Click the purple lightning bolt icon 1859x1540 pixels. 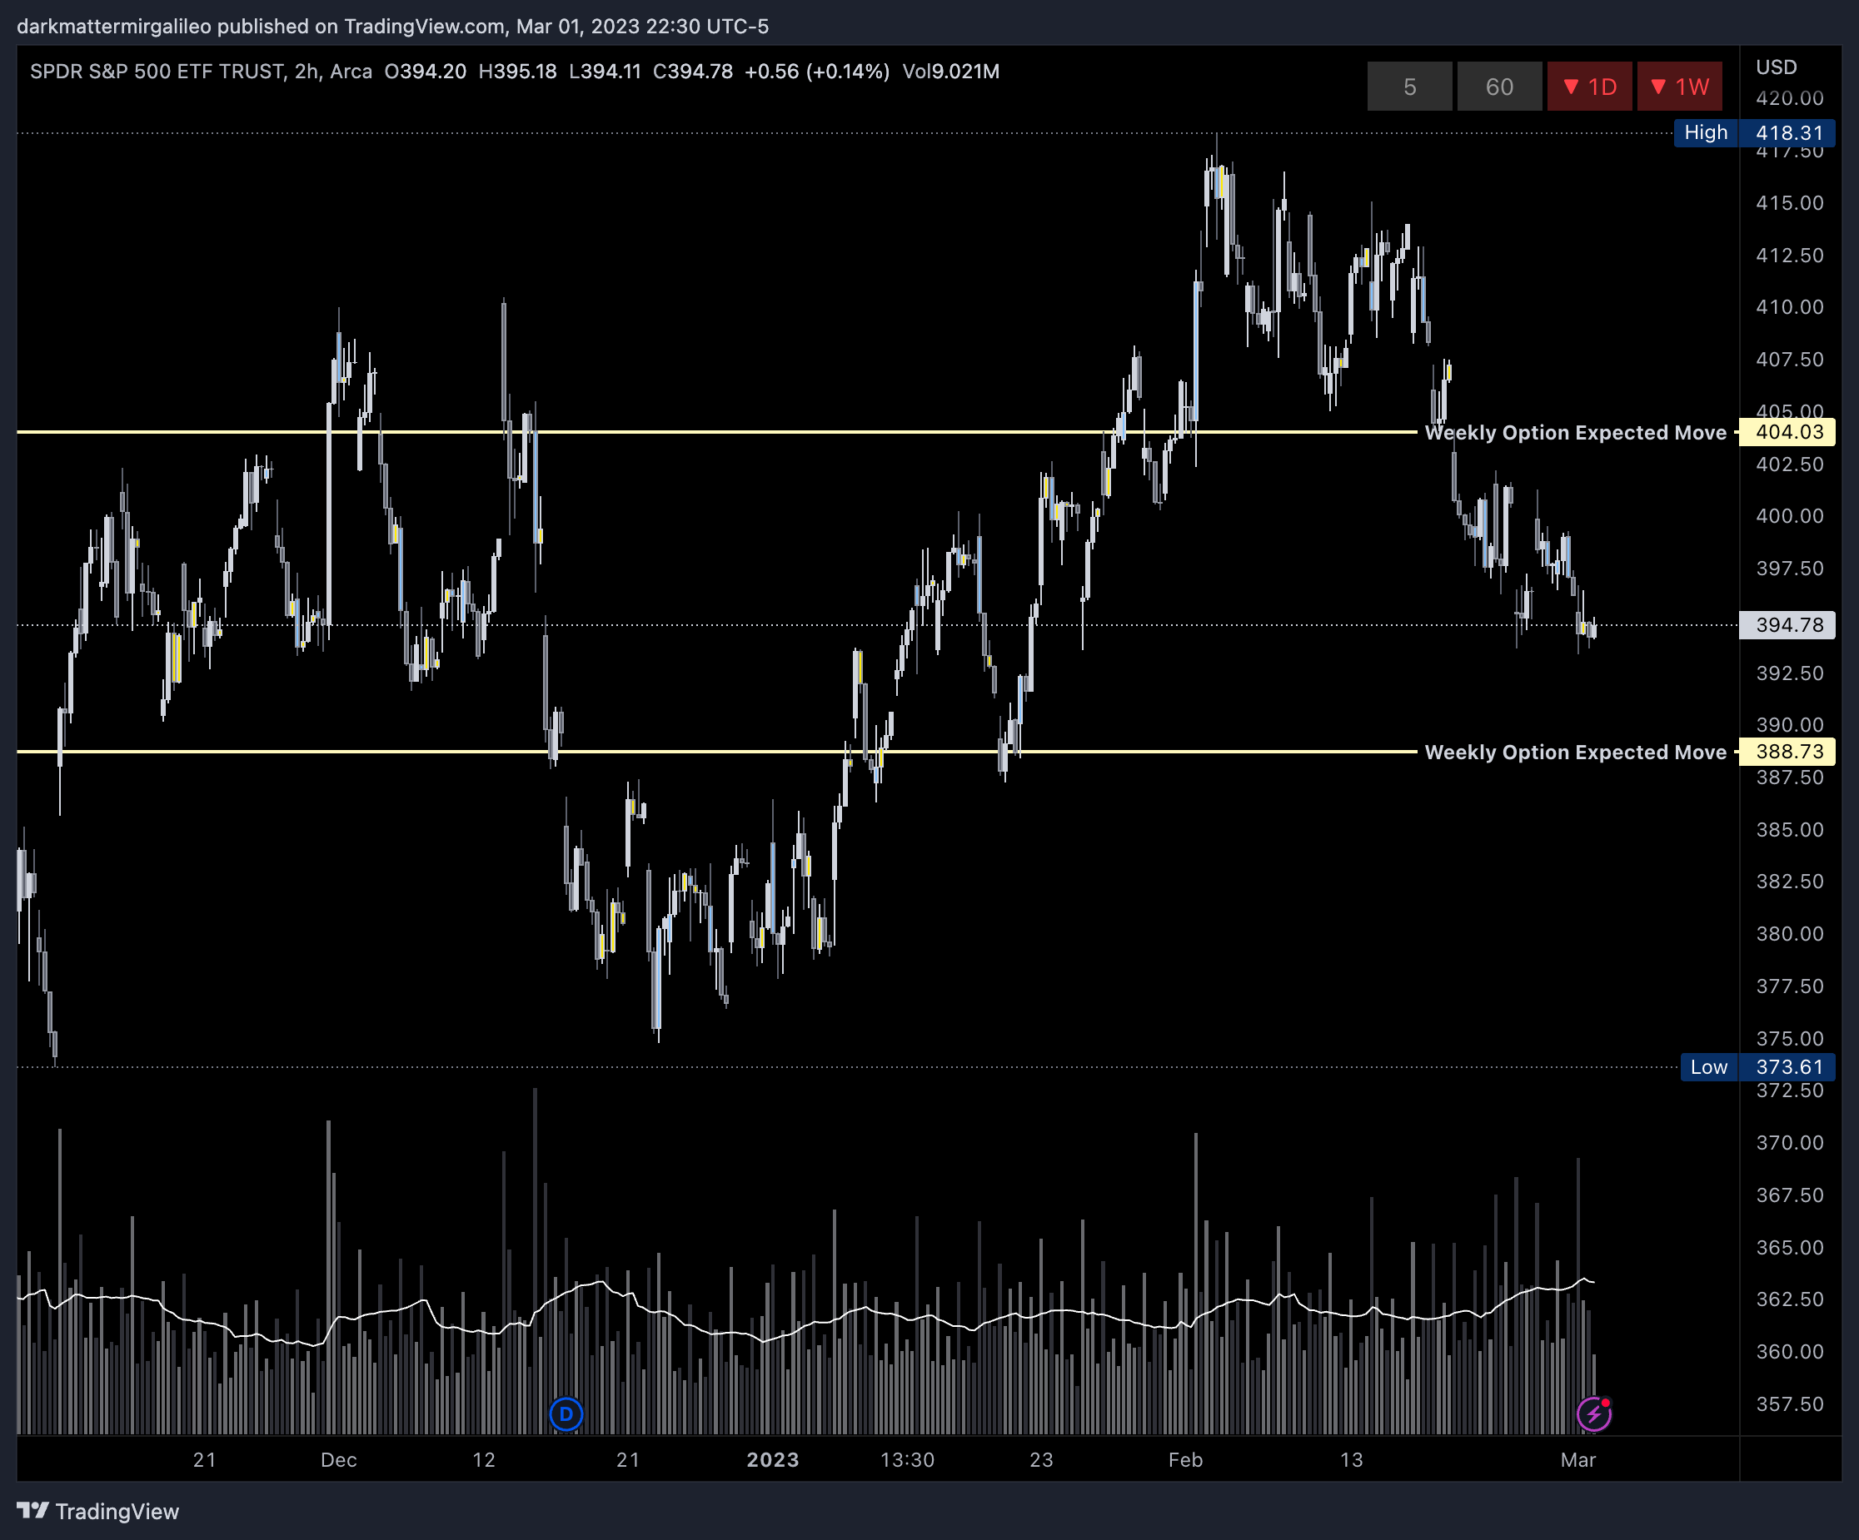point(1592,1413)
